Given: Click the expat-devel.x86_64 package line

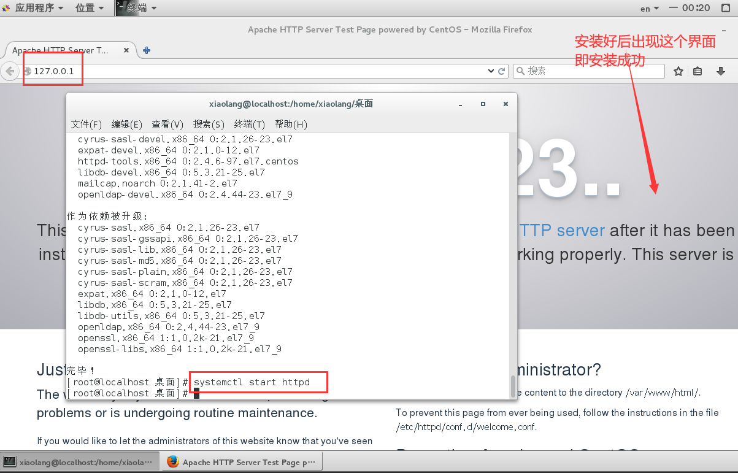Looking at the screenshot, I should [168, 150].
